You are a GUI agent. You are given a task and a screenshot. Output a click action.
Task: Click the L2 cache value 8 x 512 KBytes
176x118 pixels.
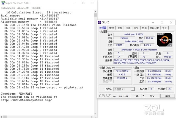154,78
